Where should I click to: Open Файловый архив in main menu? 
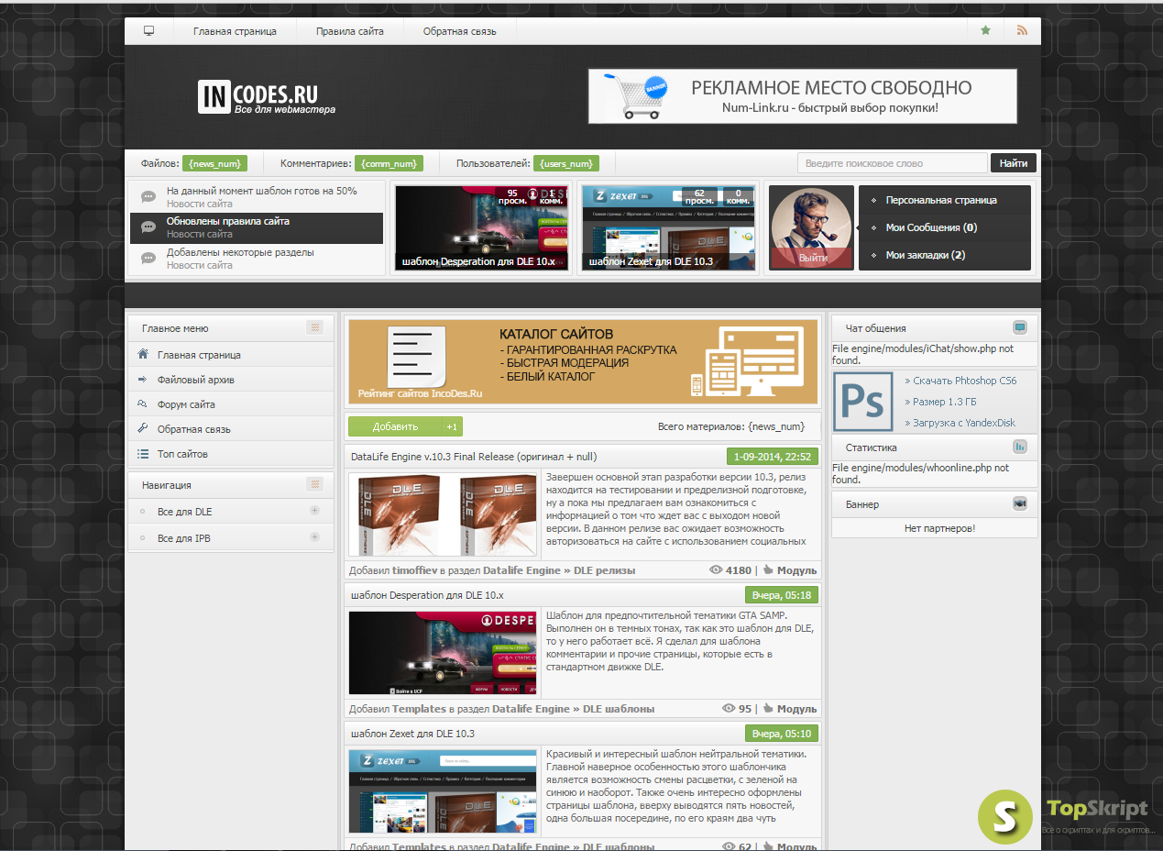196,380
